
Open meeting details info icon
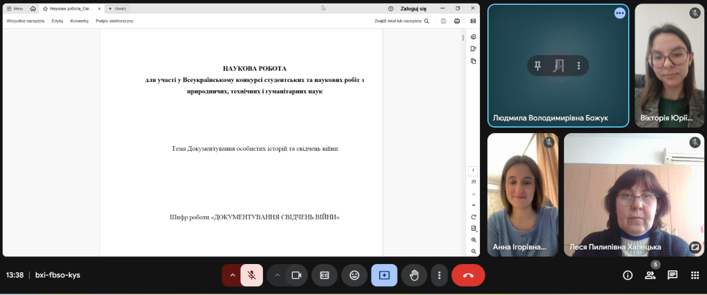[628, 275]
